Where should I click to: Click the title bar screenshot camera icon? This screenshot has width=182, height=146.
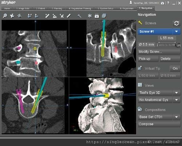[x=163, y=3]
